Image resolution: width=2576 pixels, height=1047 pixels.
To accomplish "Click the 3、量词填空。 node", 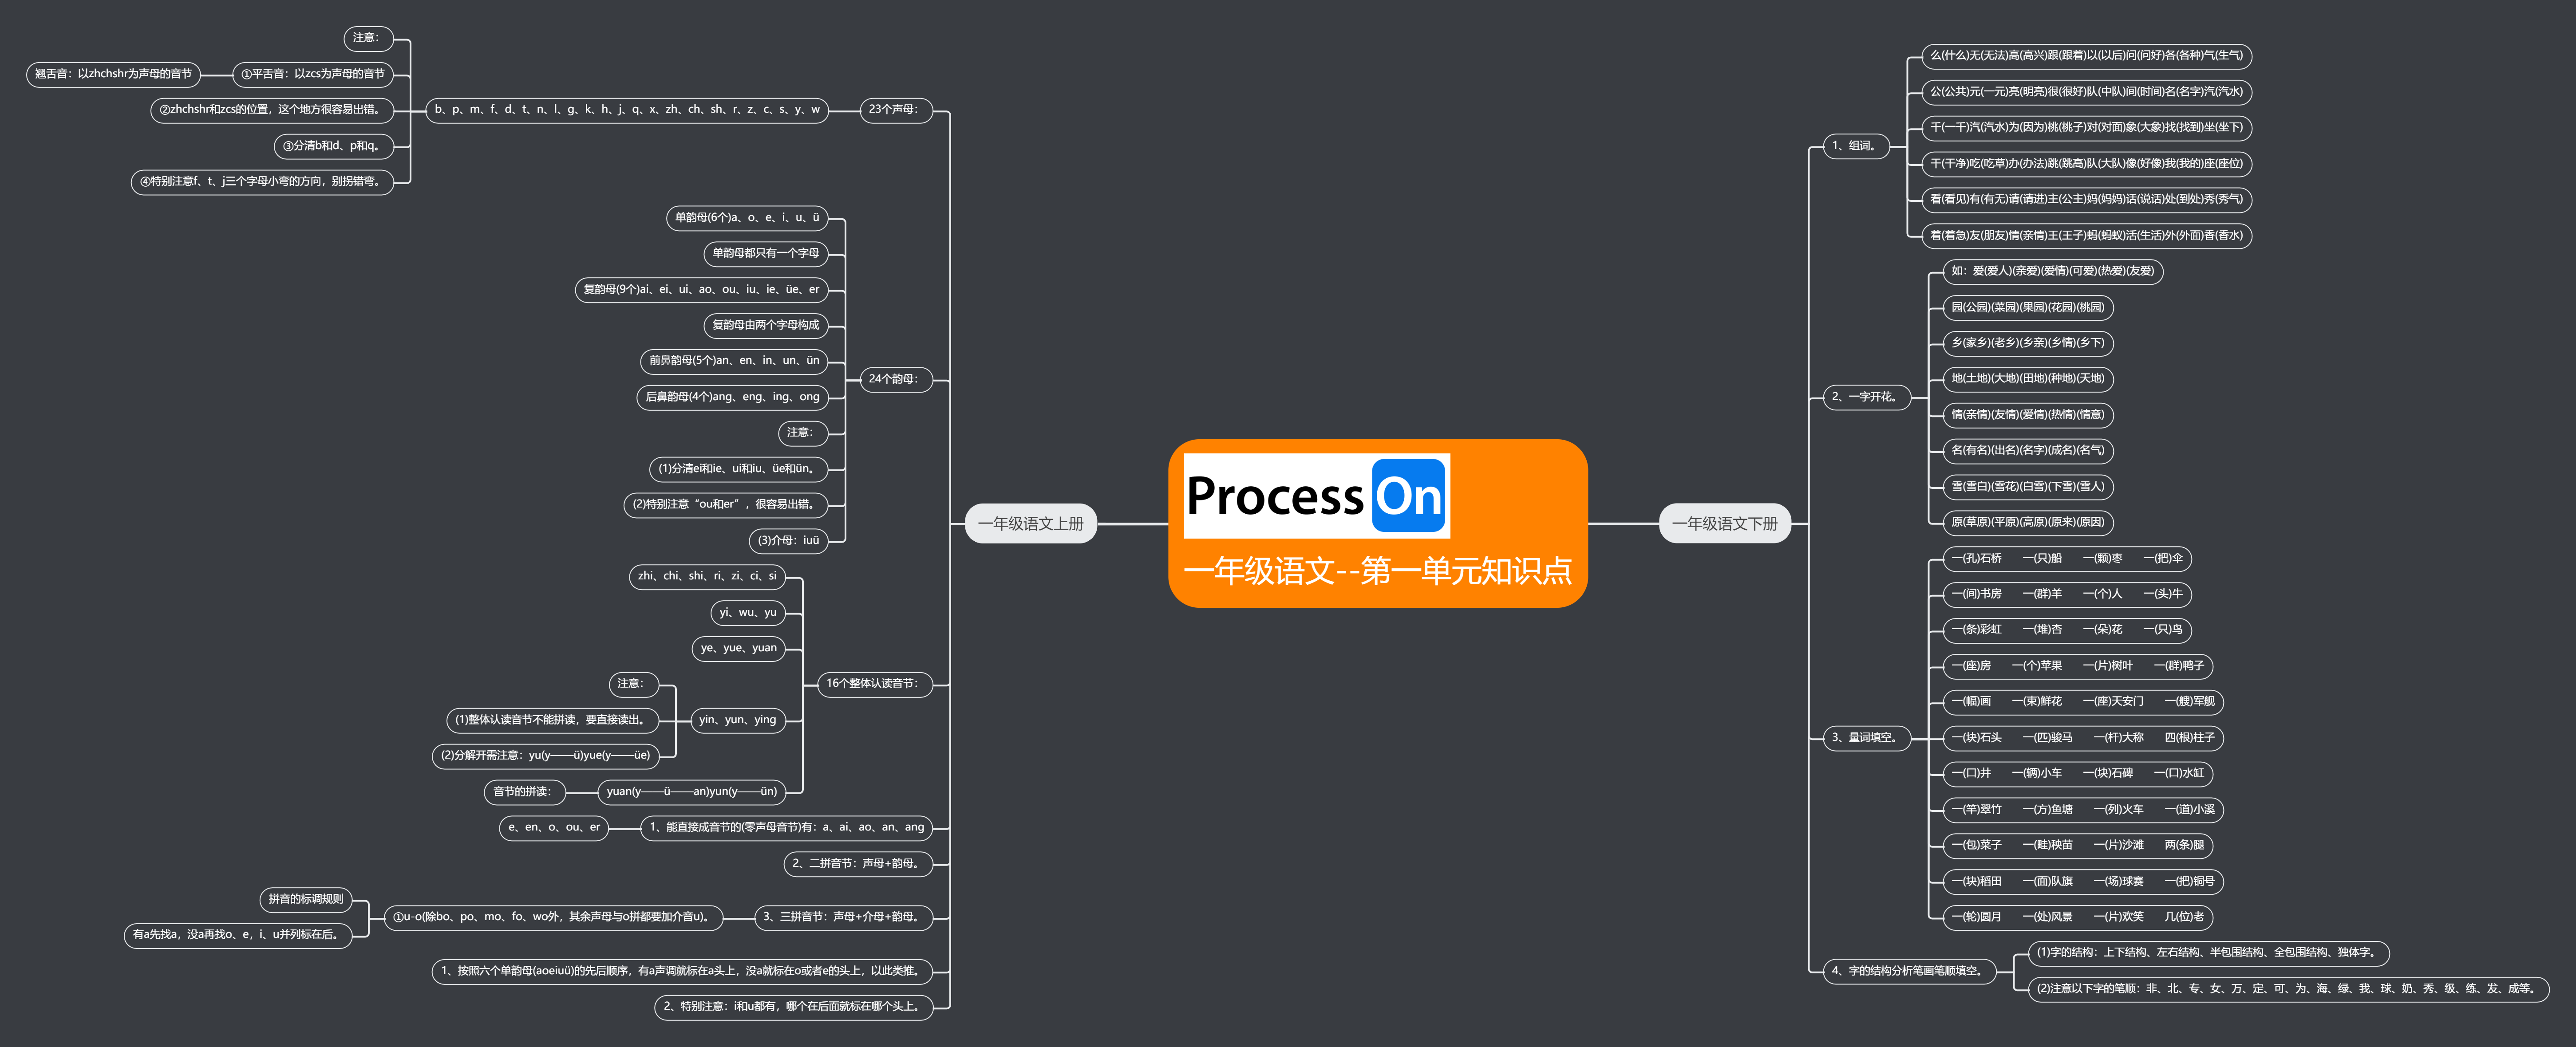I will pos(1865,738).
